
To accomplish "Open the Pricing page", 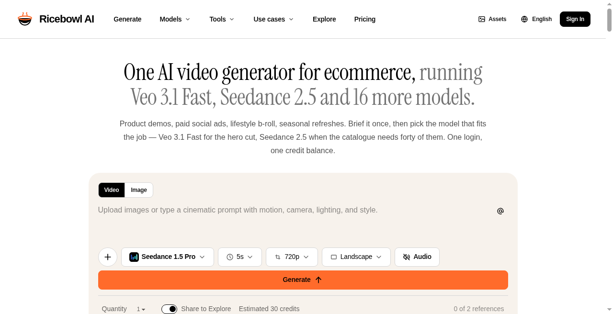I will pos(365,19).
